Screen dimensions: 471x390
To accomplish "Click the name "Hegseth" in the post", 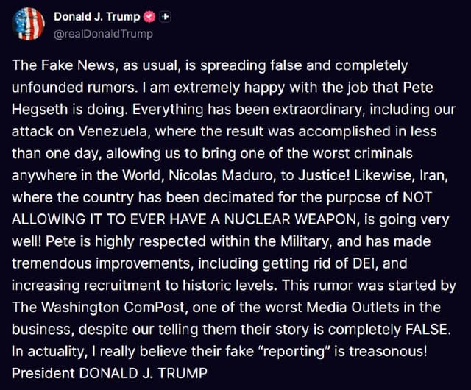I will tap(40, 110).
